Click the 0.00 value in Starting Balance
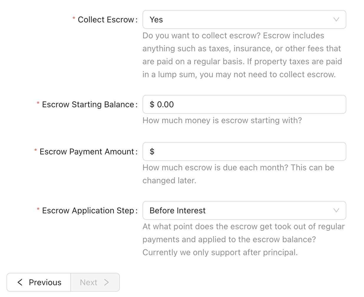The height and width of the screenshot is (297, 364). 165,104
